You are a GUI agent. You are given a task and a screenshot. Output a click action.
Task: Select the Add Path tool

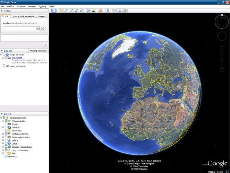[x=71, y=10]
